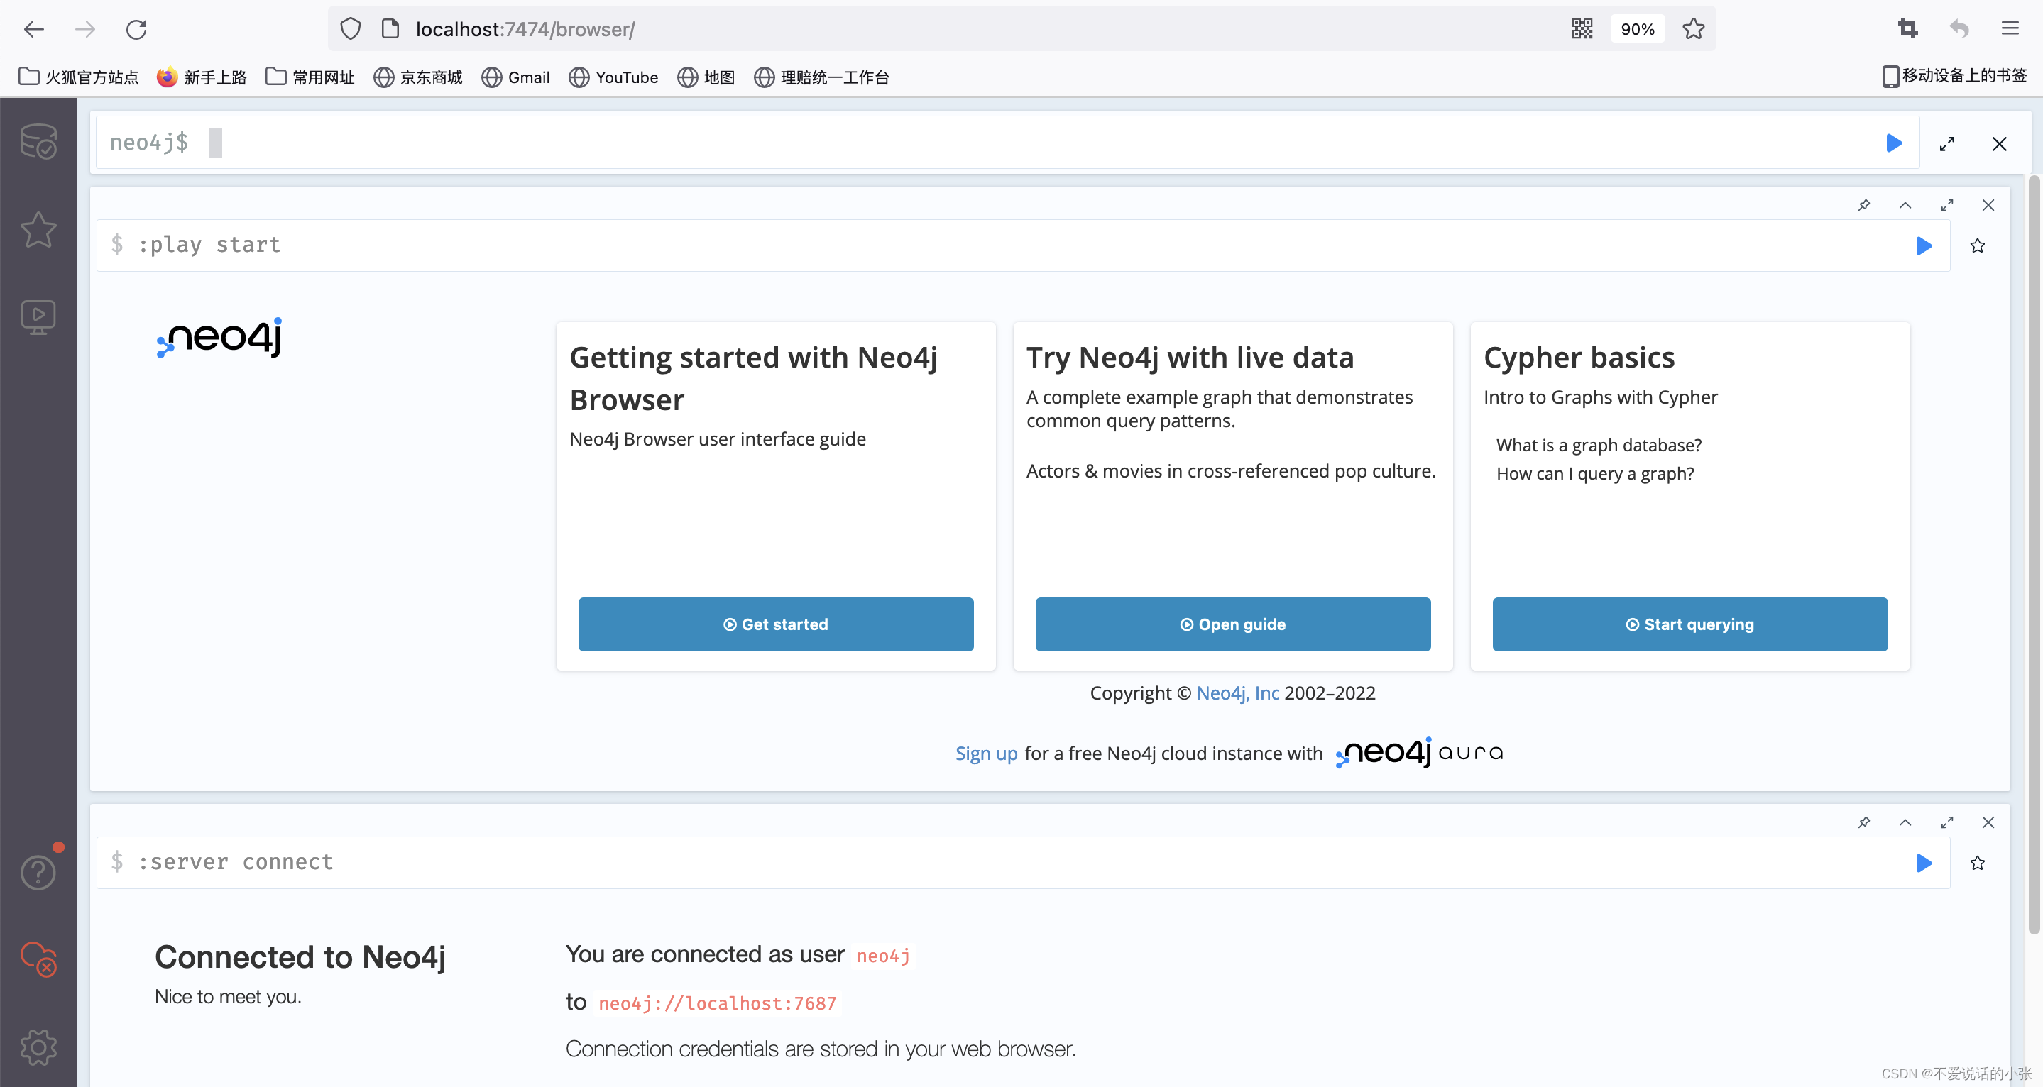Fullscreen the :server connect frame
The image size is (2043, 1087).
(x=1947, y=823)
